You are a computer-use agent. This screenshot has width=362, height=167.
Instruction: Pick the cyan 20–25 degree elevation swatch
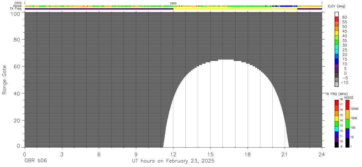[336, 52]
